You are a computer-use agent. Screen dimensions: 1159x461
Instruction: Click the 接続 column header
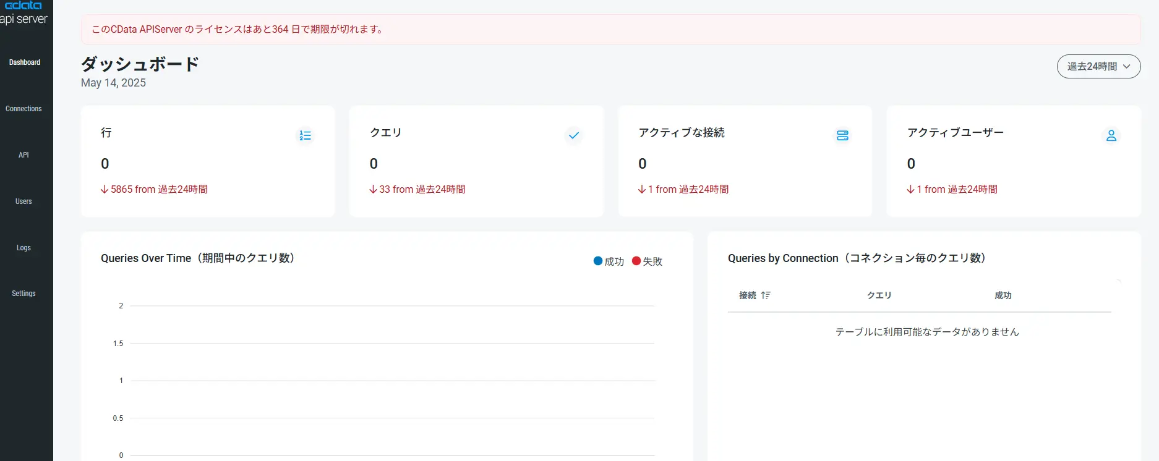[x=748, y=295]
